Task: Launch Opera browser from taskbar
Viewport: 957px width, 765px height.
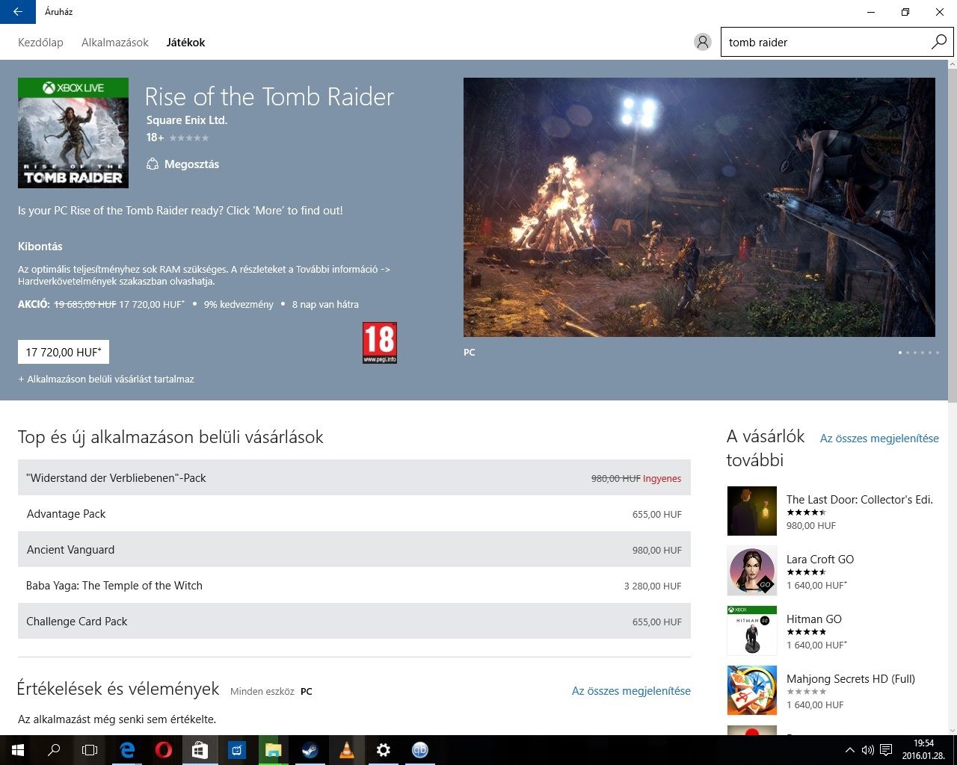Action: pyautogui.click(x=164, y=750)
